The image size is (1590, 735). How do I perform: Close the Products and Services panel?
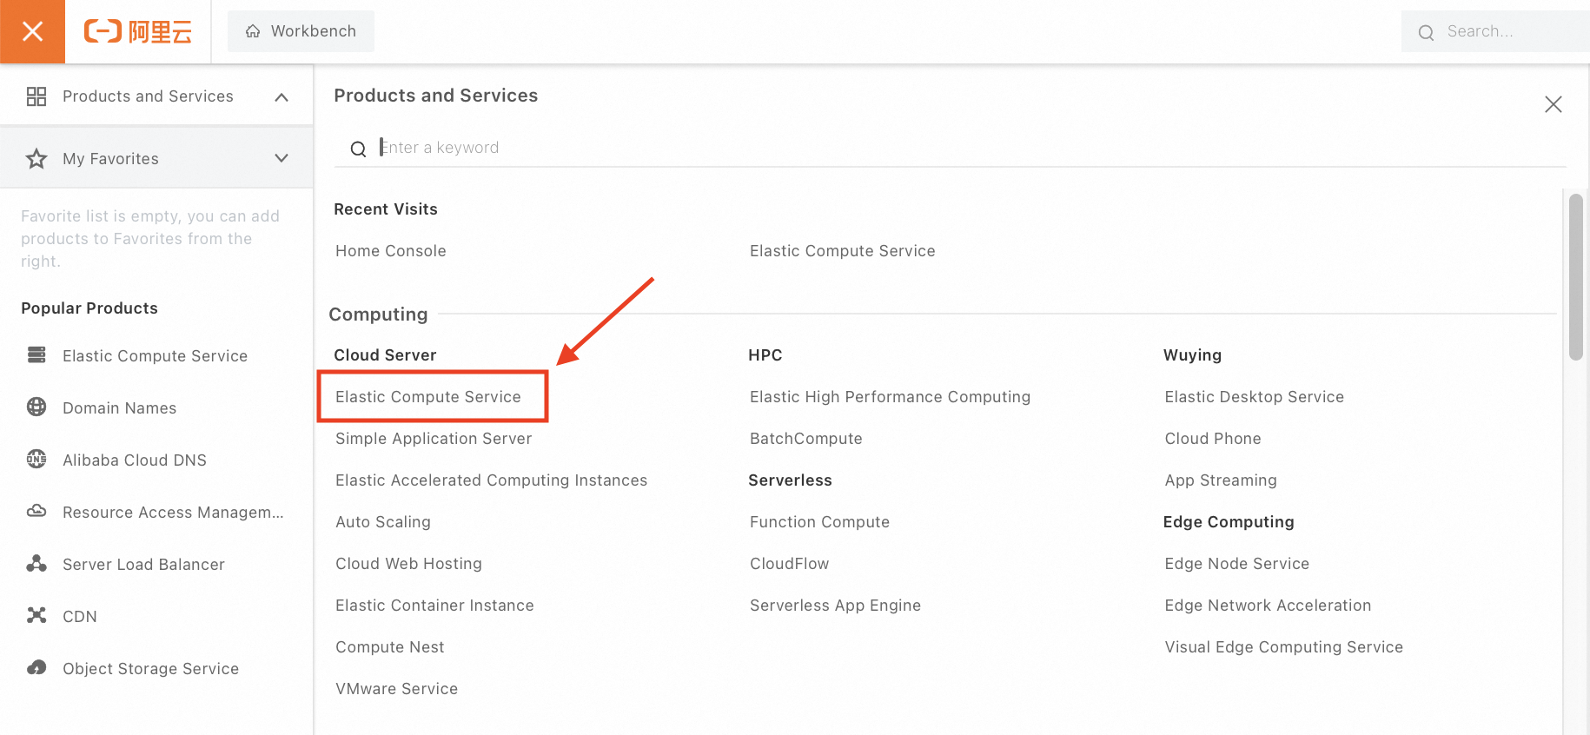(x=1553, y=104)
